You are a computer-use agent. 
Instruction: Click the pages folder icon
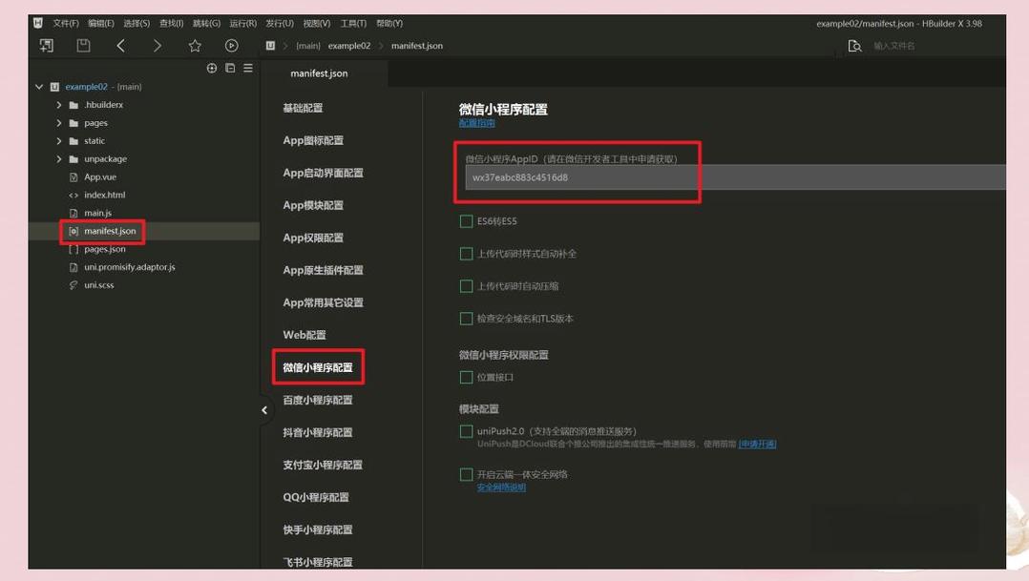(73, 123)
